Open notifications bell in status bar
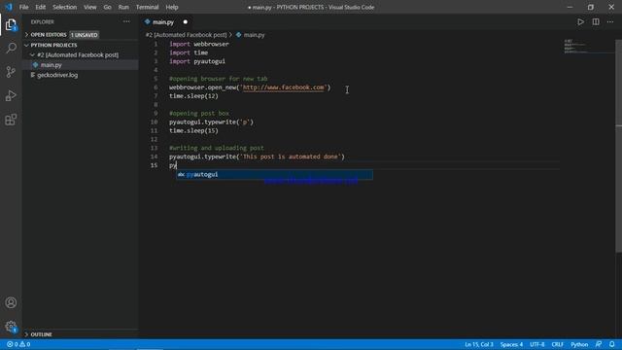622x350 pixels. (612, 344)
